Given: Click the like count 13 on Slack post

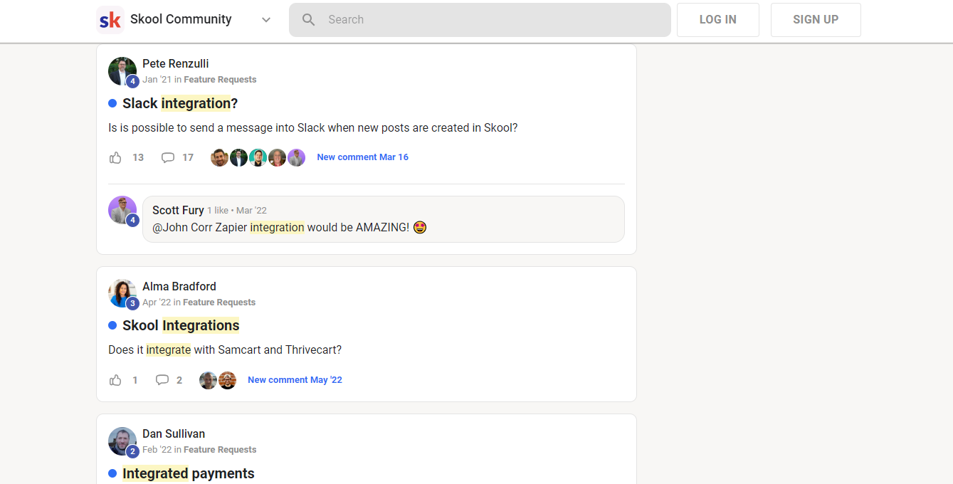Looking at the screenshot, I should tap(138, 157).
